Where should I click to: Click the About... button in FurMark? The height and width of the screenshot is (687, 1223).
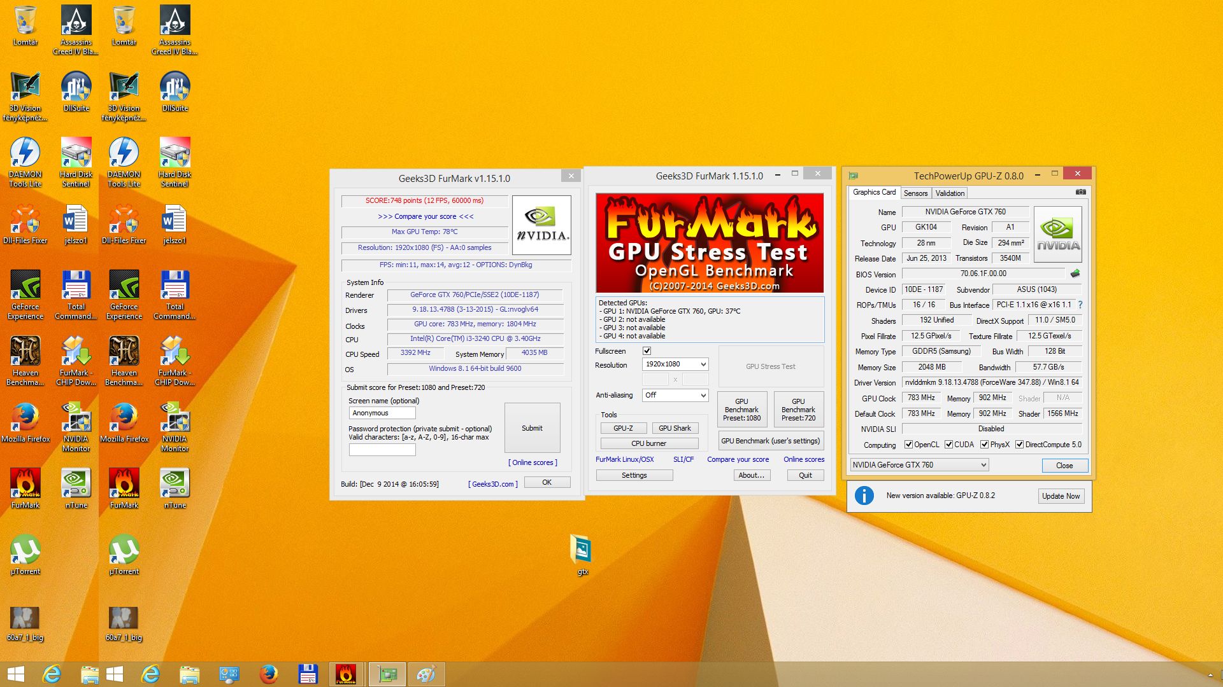(751, 475)
